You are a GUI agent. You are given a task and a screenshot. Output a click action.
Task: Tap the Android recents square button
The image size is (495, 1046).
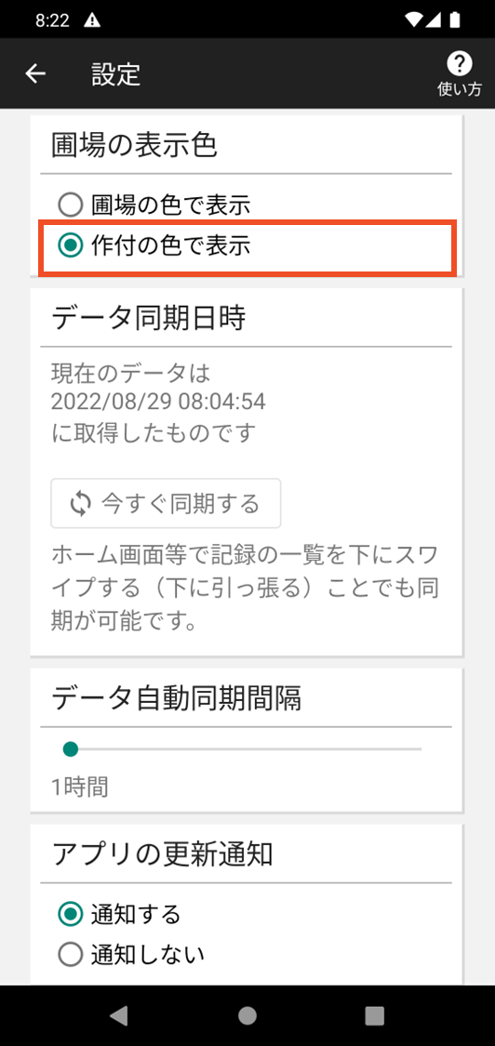coord(375,1015)
